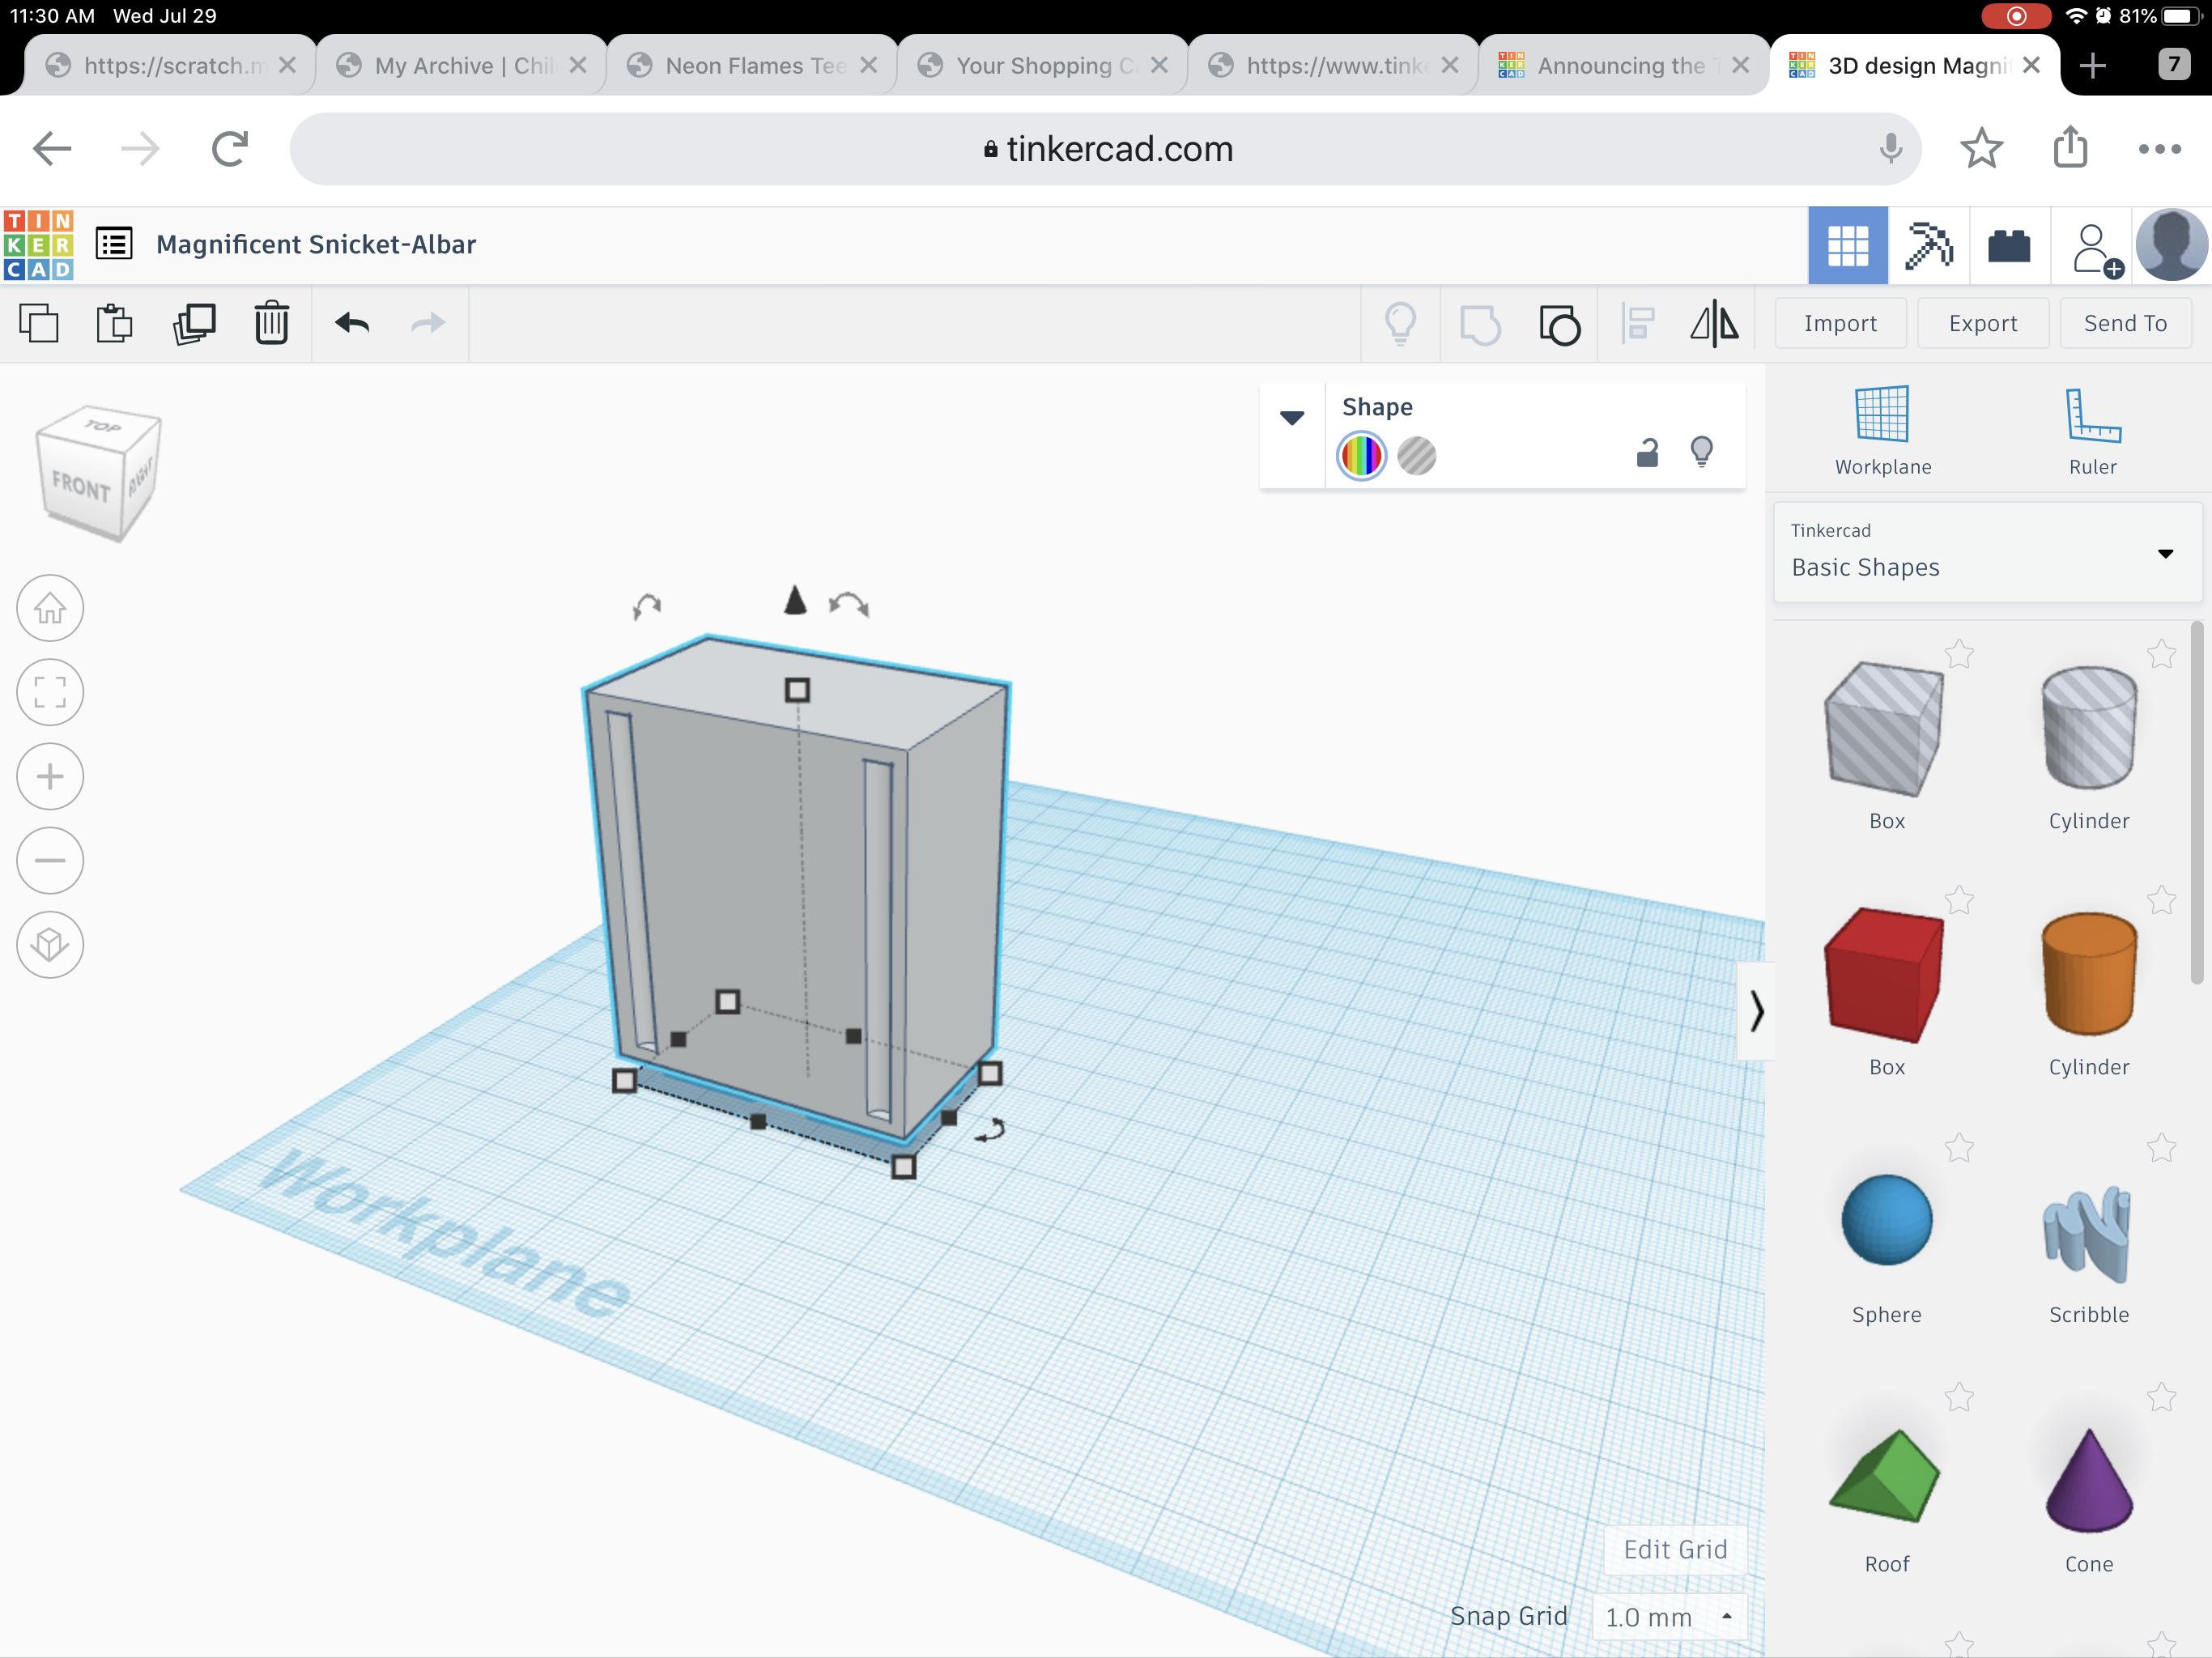Click the tinkercad.com address bar
The width and height of the screenshot is (2212, 1658).
pyautogui.click(x=1106, y=149)
